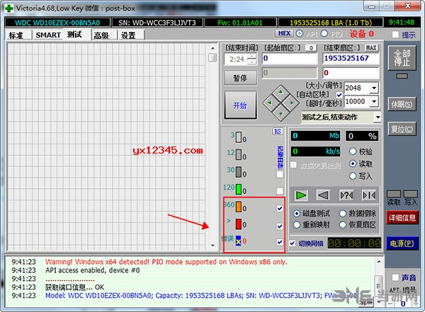Click the green 120ms block indicator

coord(239,189)
